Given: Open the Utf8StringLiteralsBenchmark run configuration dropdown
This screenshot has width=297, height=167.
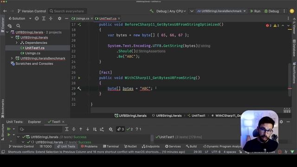Looking at the screenshot, I should coord(221,11).
